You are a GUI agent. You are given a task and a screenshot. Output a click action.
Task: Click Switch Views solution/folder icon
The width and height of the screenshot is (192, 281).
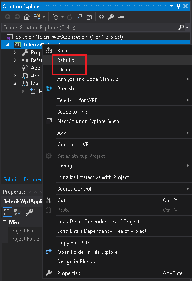tap(37, 17)
